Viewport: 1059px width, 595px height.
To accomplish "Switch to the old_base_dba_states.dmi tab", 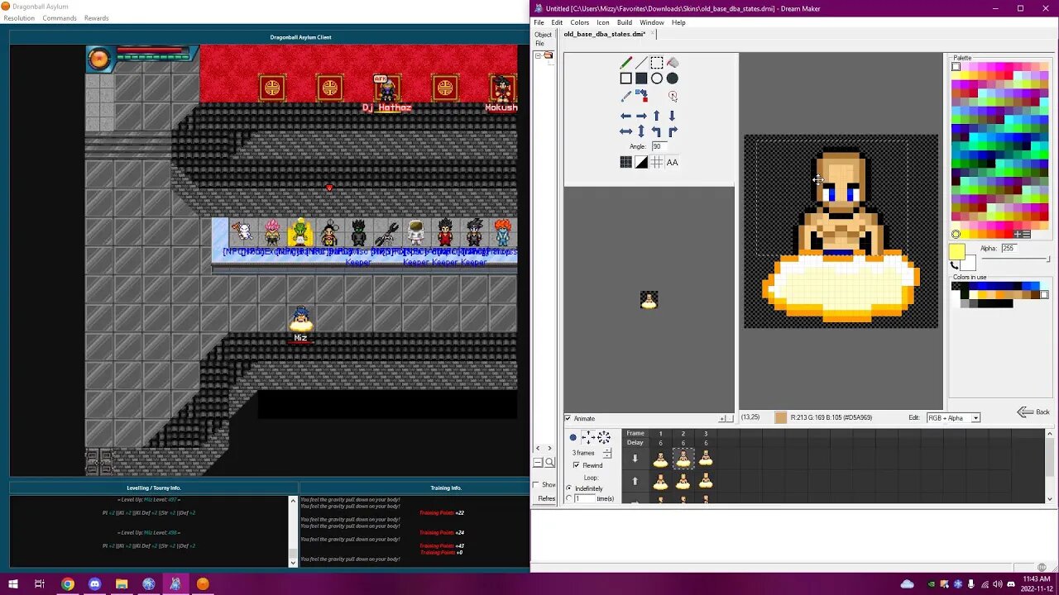I will click(x=605, y=35).
